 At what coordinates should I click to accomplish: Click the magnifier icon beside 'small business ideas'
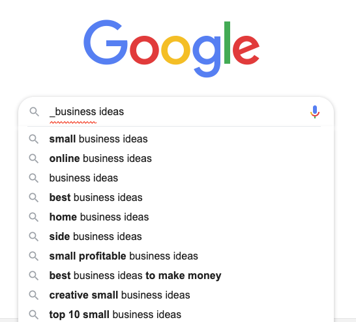(x=34, y=139)
